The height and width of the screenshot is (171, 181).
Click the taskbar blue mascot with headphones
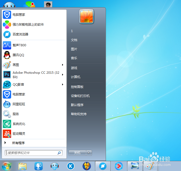tap(55, 166)
